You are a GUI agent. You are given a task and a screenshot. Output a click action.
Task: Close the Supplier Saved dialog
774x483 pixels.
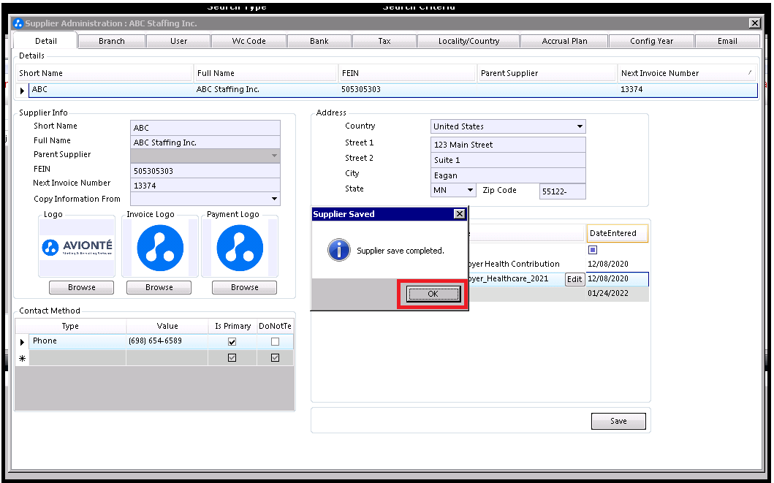pos(459,213)
